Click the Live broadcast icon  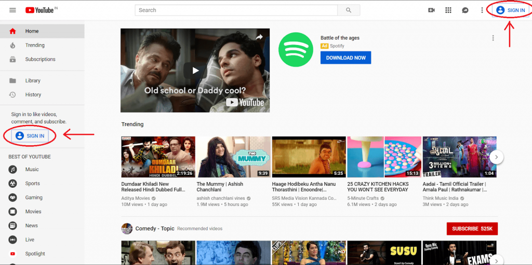[x=12, y=240]
